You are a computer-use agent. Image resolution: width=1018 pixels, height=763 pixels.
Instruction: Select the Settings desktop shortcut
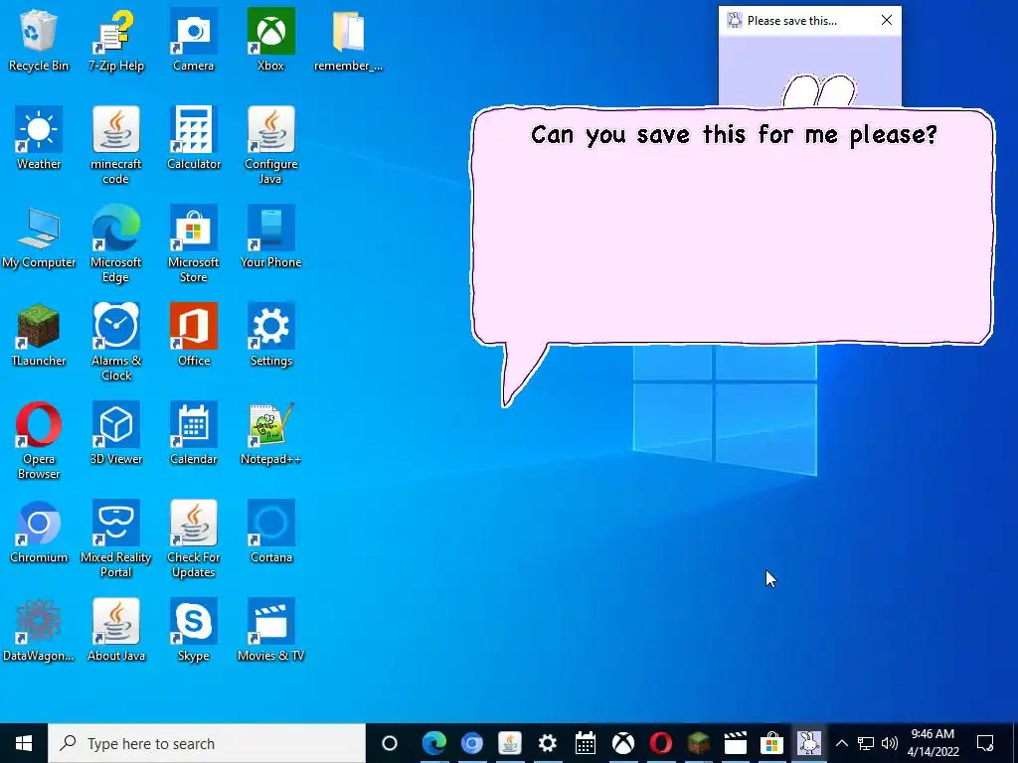click(x=270, y=335)
